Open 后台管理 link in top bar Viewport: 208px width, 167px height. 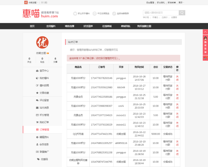(150, 3)
